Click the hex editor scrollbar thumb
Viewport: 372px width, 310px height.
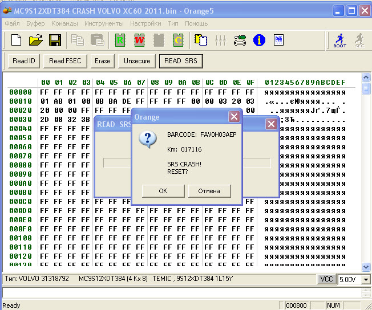(366, 88)
